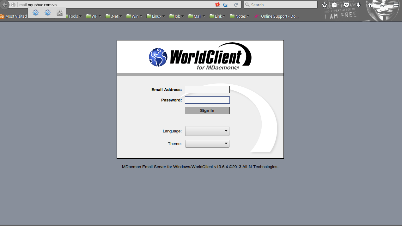Bookmark this page with the star icon
The height and width of the screenshot is (226, 402).
coord(324,5)
